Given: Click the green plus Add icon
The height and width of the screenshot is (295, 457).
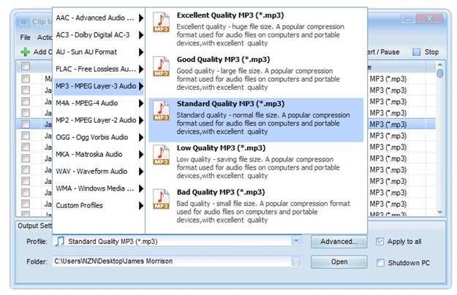Looking at the screenshot, I should coord(26,52).
